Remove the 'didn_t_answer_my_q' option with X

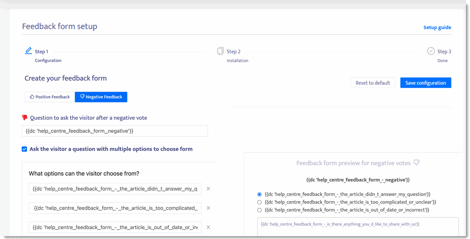click(x=208, y=189)
